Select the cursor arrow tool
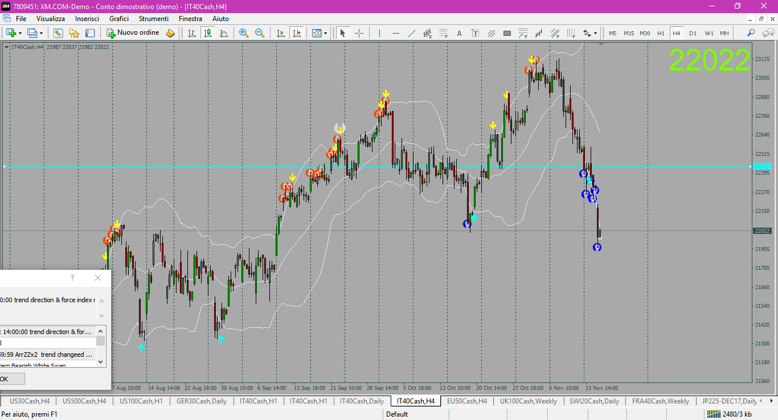 (x=343, y=33)
